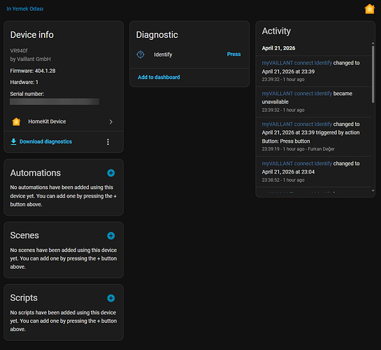
Task: Open the Identify entity row label
Action: pos(163,55)
